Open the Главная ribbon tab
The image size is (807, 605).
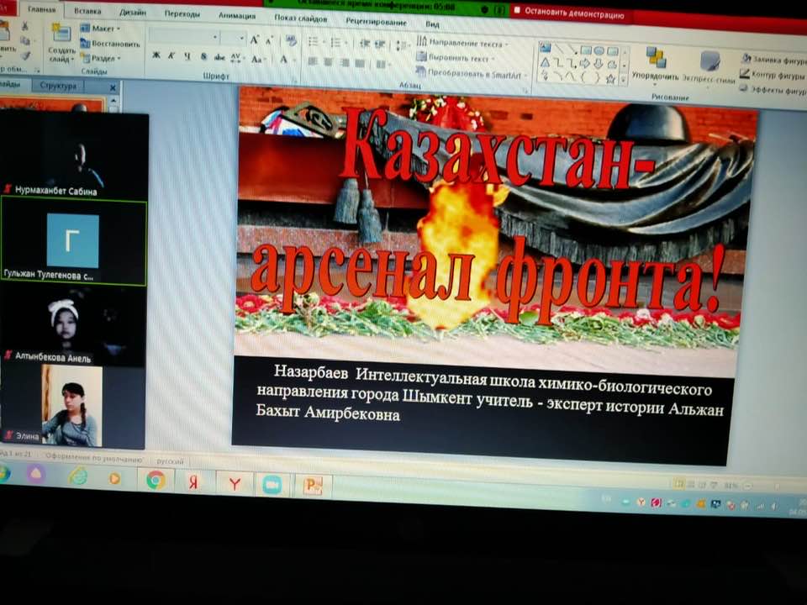(42, 9)
